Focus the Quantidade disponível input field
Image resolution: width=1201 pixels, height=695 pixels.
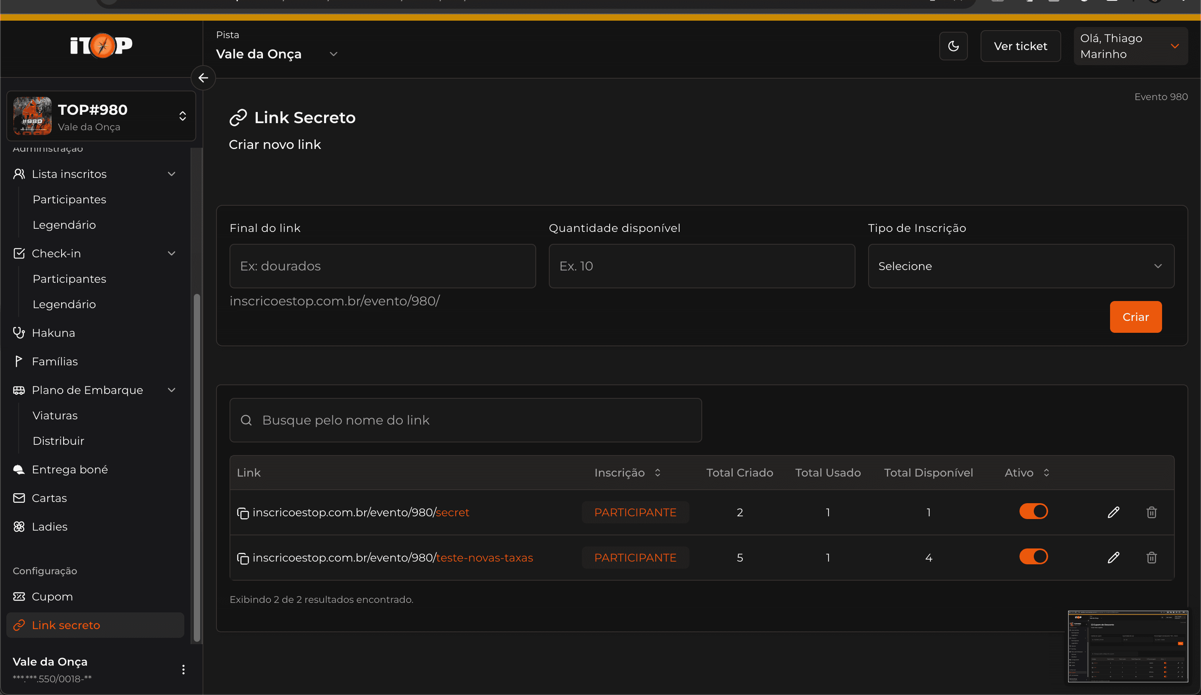[702, 266]
